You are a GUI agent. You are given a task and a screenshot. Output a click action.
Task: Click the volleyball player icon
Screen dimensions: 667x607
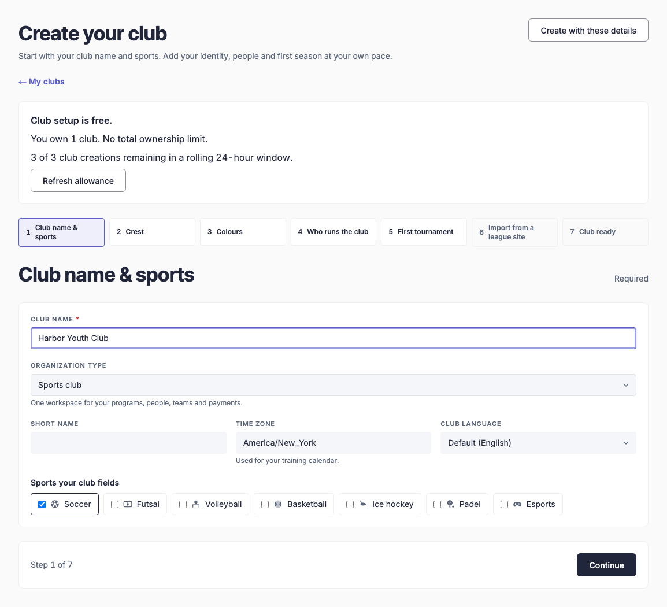196,504
